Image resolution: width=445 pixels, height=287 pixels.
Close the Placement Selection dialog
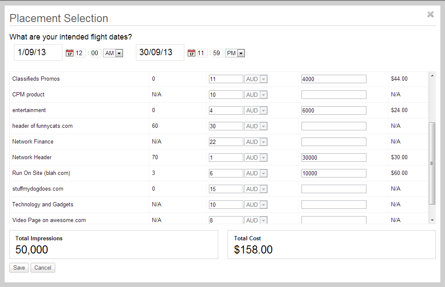pos(430,14)
